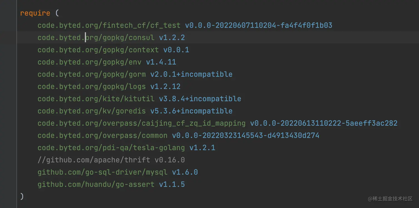419x208 pixels.
Task: Click the code.byted.org/gopkg/env module path
Action: click(x=89, y=62)
